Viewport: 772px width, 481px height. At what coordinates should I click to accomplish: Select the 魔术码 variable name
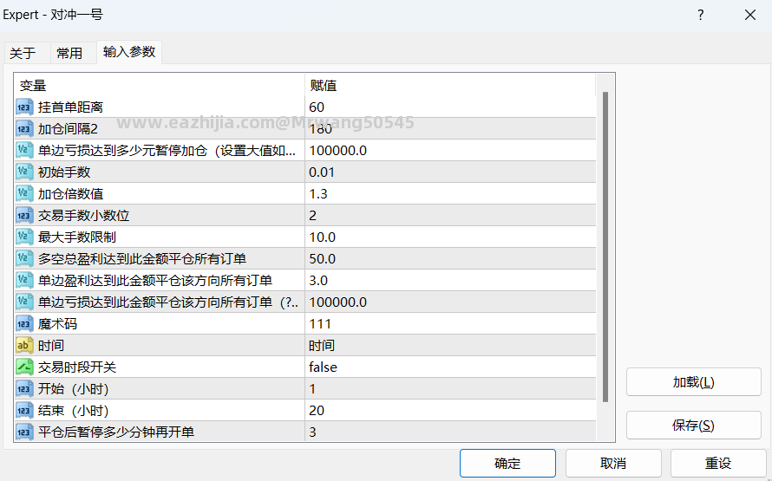pyautogui.click(x=57, y=323)
